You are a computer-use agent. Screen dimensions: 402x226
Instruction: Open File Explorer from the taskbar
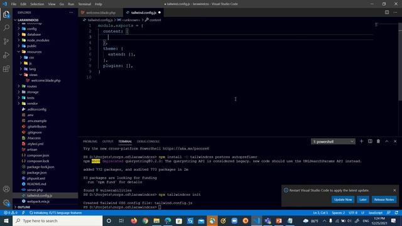tap(156, 220)
